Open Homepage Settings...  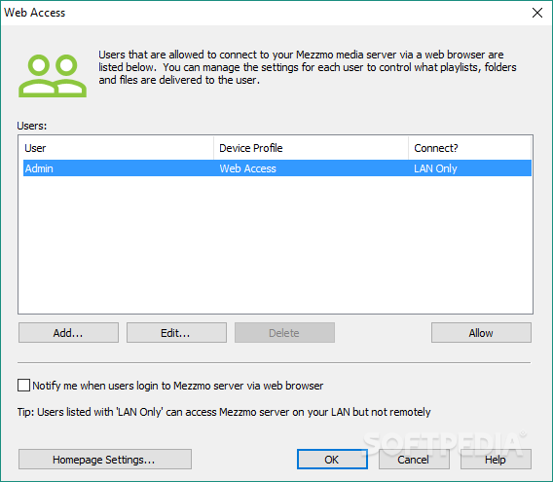[105, 459]
